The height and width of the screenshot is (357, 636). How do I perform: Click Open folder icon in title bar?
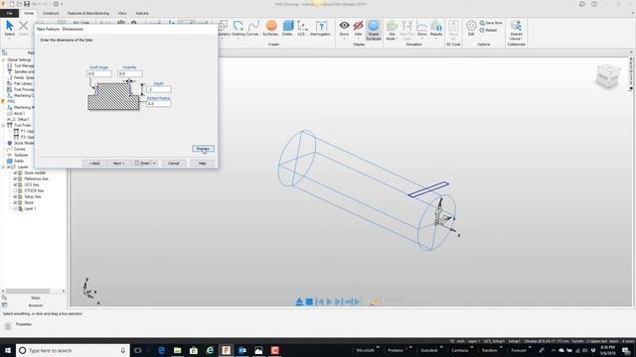19,4
